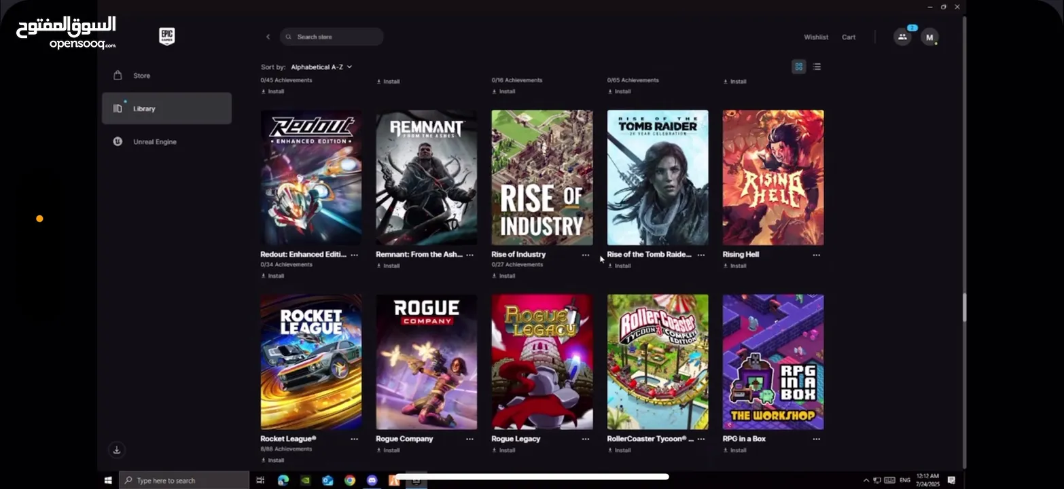Install Redout: Enhanced Edition
The height and width of the screenshot is (489, 1064).
pyautogui.click(x=272, y=276)
